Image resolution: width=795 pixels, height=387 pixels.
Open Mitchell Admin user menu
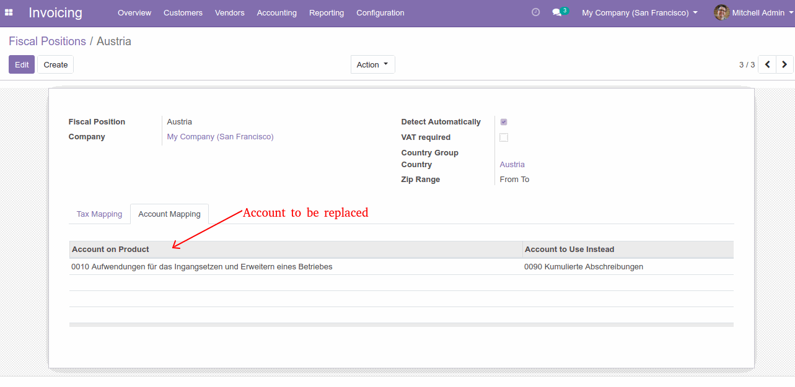click(x=753, y=12)
